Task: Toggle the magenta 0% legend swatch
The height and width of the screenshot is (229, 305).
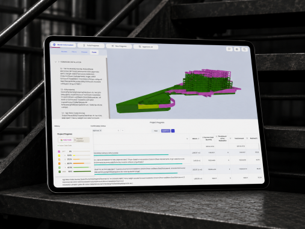Action: tap(59, 151)
